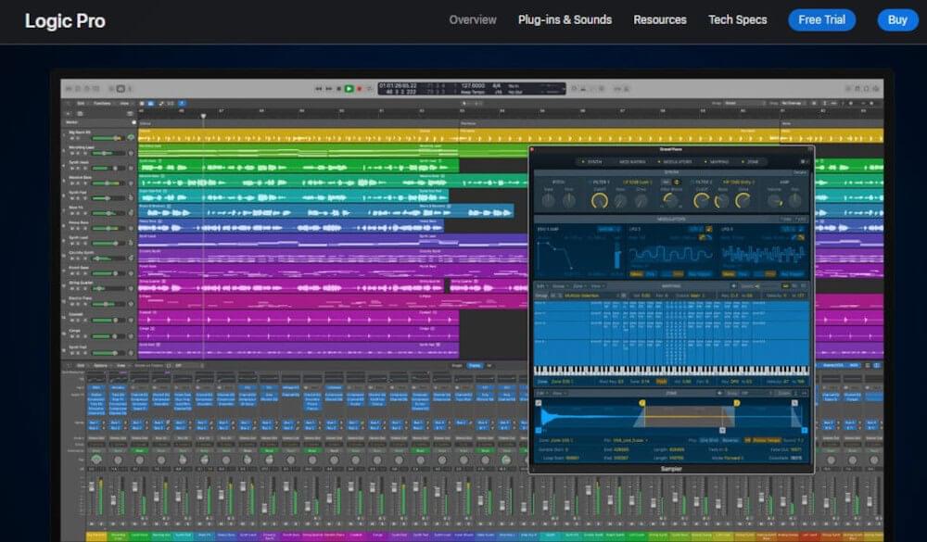Click the Rewind transport button
927x542 pixels.
[x=319, y=89]
